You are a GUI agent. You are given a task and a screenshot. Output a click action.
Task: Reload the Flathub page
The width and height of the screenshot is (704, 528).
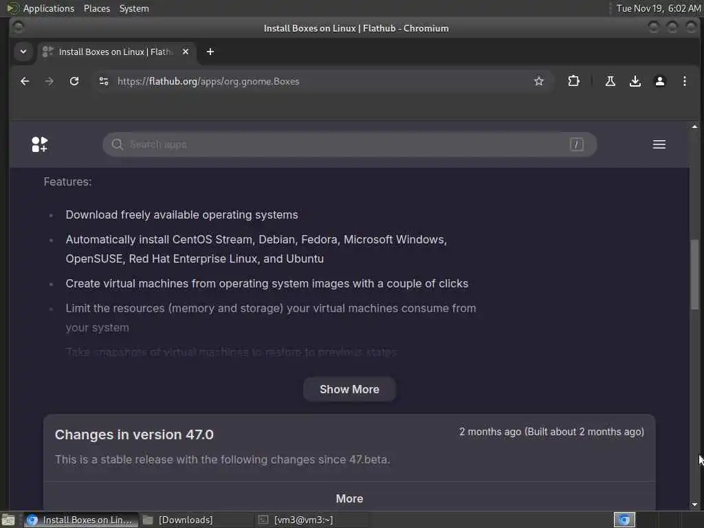pyautogui.click(x=74, y=81)
